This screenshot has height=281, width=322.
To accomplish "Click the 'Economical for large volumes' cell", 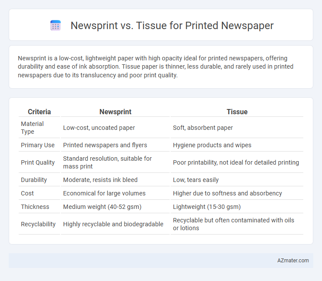I will (104, 193).
